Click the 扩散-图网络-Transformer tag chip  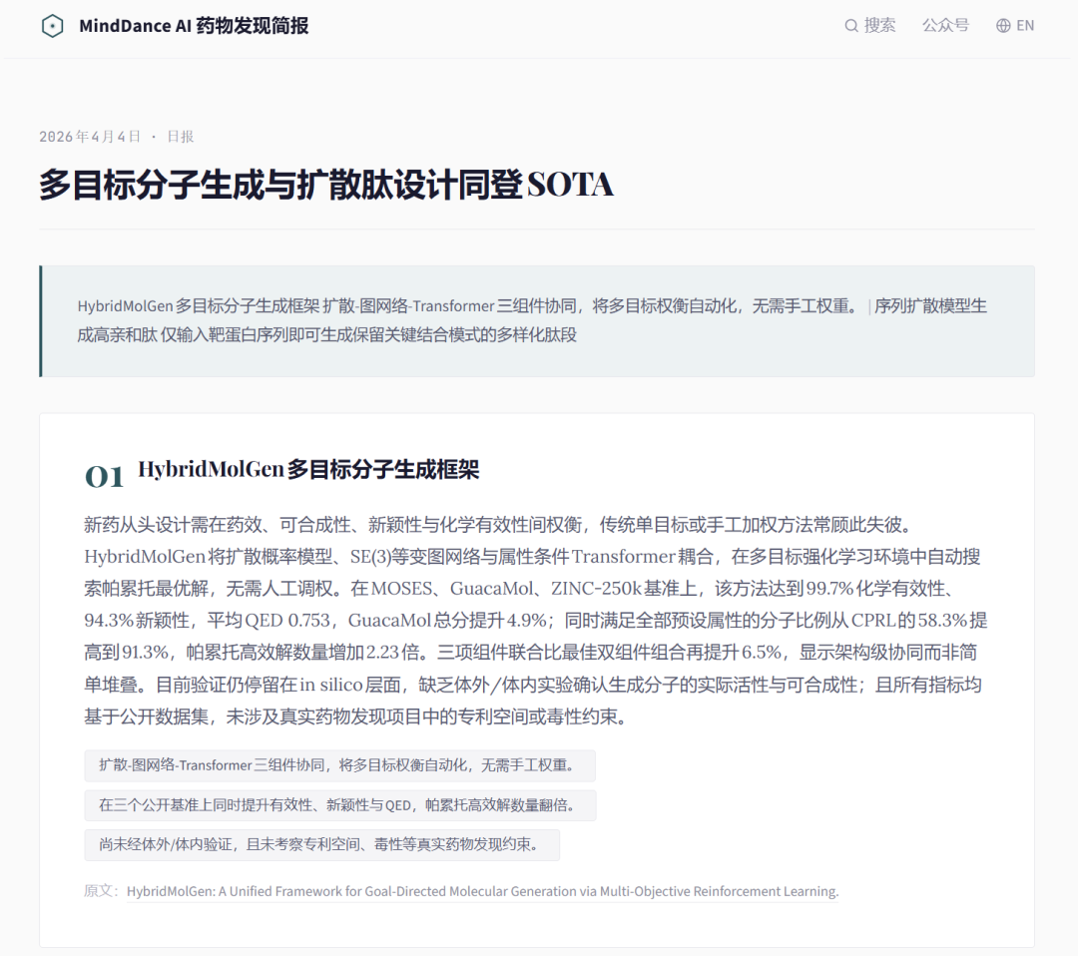tap(337, 765)
